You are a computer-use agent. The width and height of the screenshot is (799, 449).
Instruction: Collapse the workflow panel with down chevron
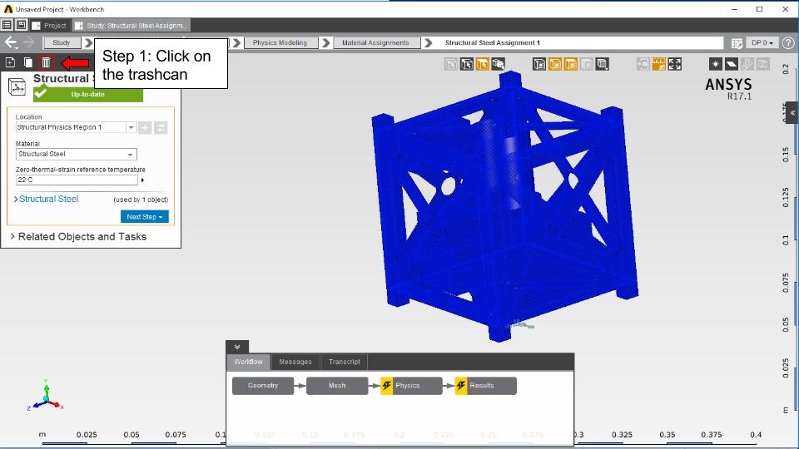coord(237,347)
